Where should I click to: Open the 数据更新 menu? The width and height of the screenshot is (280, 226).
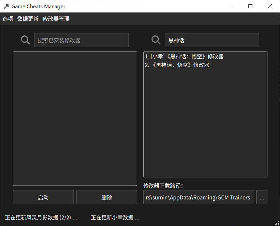28,19
